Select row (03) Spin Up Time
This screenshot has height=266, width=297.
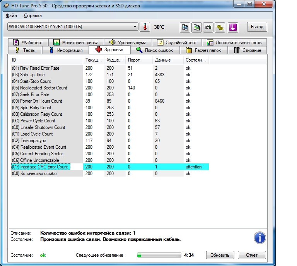click(110, 75)
